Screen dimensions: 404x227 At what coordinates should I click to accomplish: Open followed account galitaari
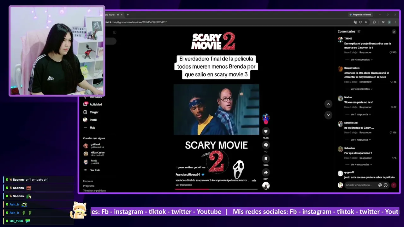pyautogui.click(x=97, y=146)
